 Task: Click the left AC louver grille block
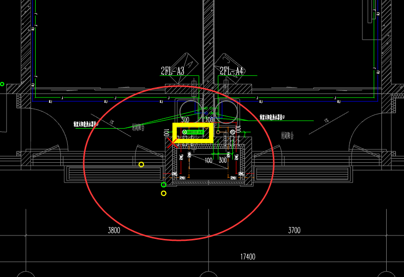tap(114, 174)
